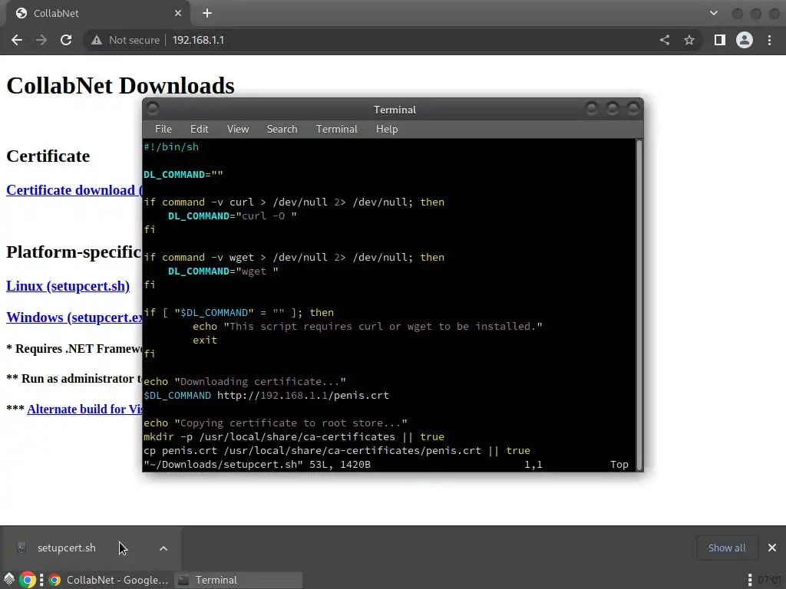The height and width of the screenshot is (589, 786).
Task: Open the Terminal menu in menu bar
Action: pos(336,129)
